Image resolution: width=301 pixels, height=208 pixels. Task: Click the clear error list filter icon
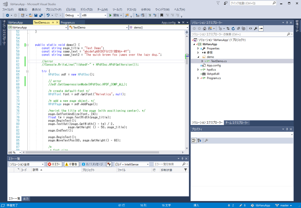[109, 164]
